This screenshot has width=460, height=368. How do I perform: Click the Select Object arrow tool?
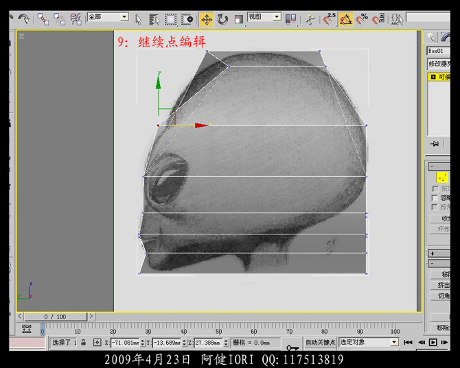[138, 19]
